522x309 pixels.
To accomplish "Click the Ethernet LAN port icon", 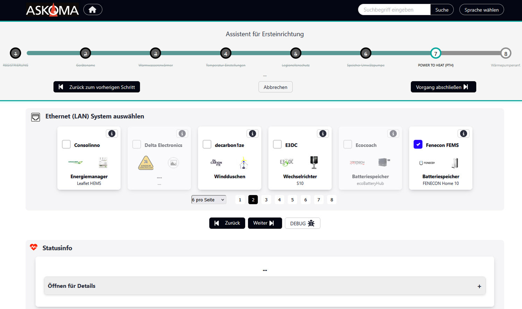I will [x=36, y=117].
